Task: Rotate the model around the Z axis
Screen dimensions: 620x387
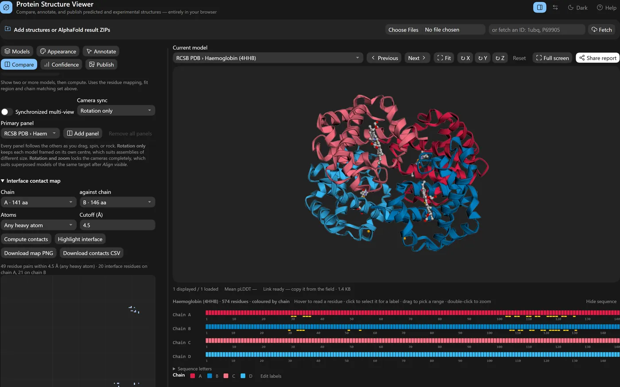Action: tap(500, 58)
